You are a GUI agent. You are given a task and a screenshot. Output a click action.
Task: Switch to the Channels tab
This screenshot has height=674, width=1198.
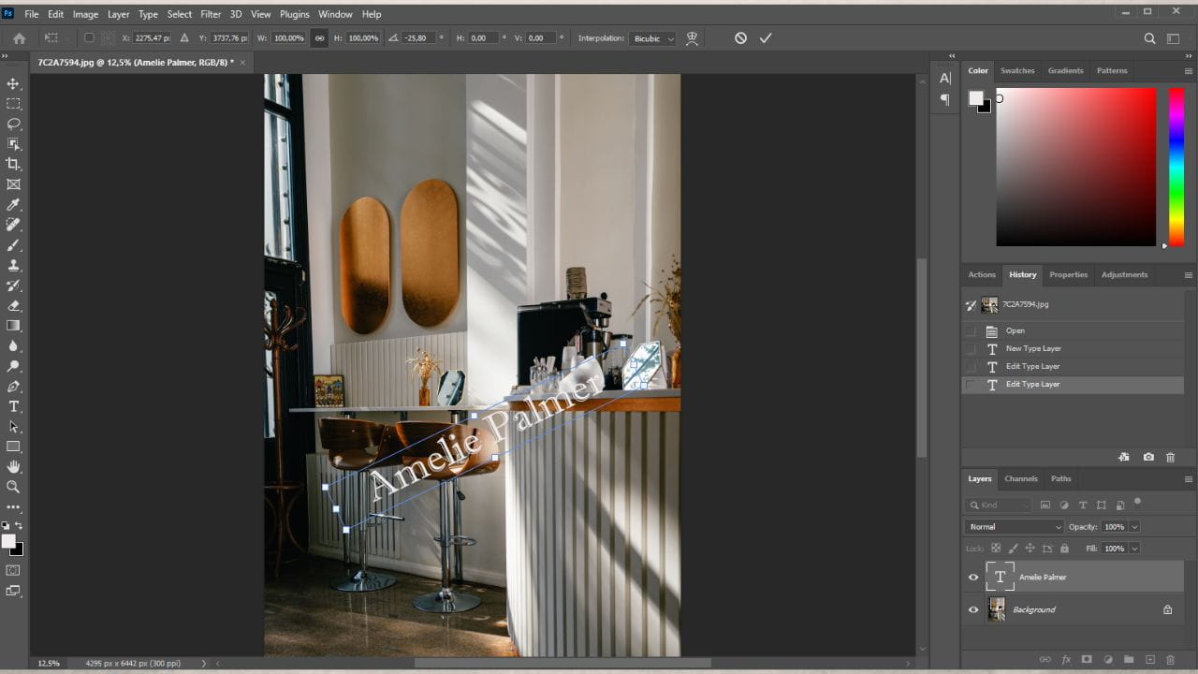1021,478
